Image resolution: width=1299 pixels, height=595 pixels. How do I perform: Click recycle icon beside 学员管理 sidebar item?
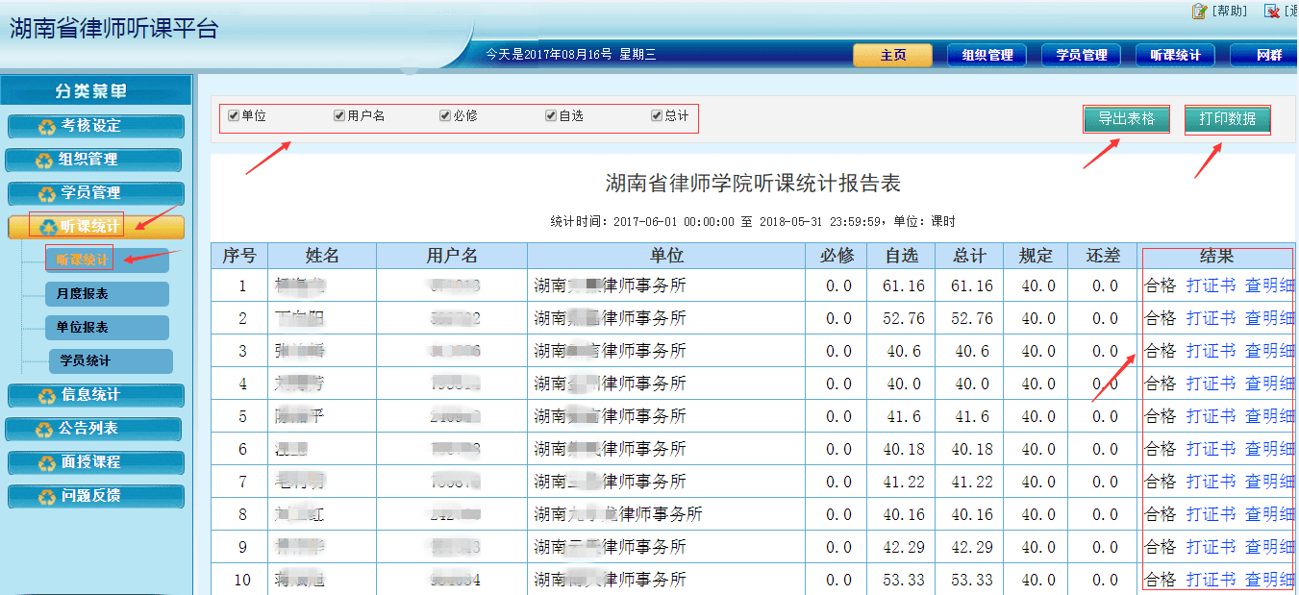click(46, 194)
